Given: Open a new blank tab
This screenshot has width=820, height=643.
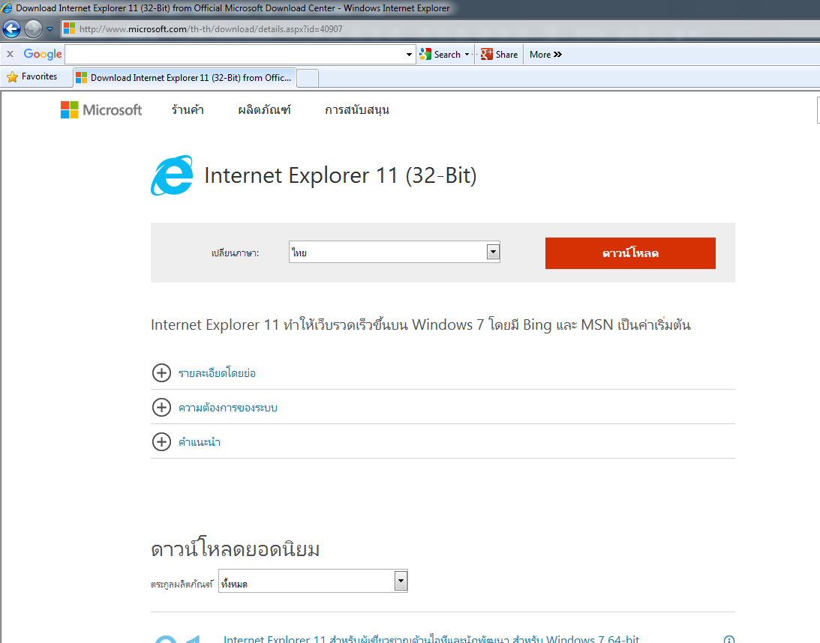Looking at the screenshot, I should (x=308, y=79).
